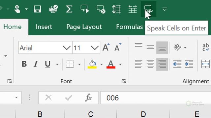Select column C header
This screenshot has height=118, width=211.
91,114
